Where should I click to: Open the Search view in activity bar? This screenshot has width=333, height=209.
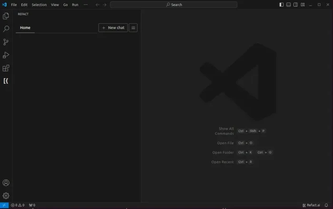6,29
